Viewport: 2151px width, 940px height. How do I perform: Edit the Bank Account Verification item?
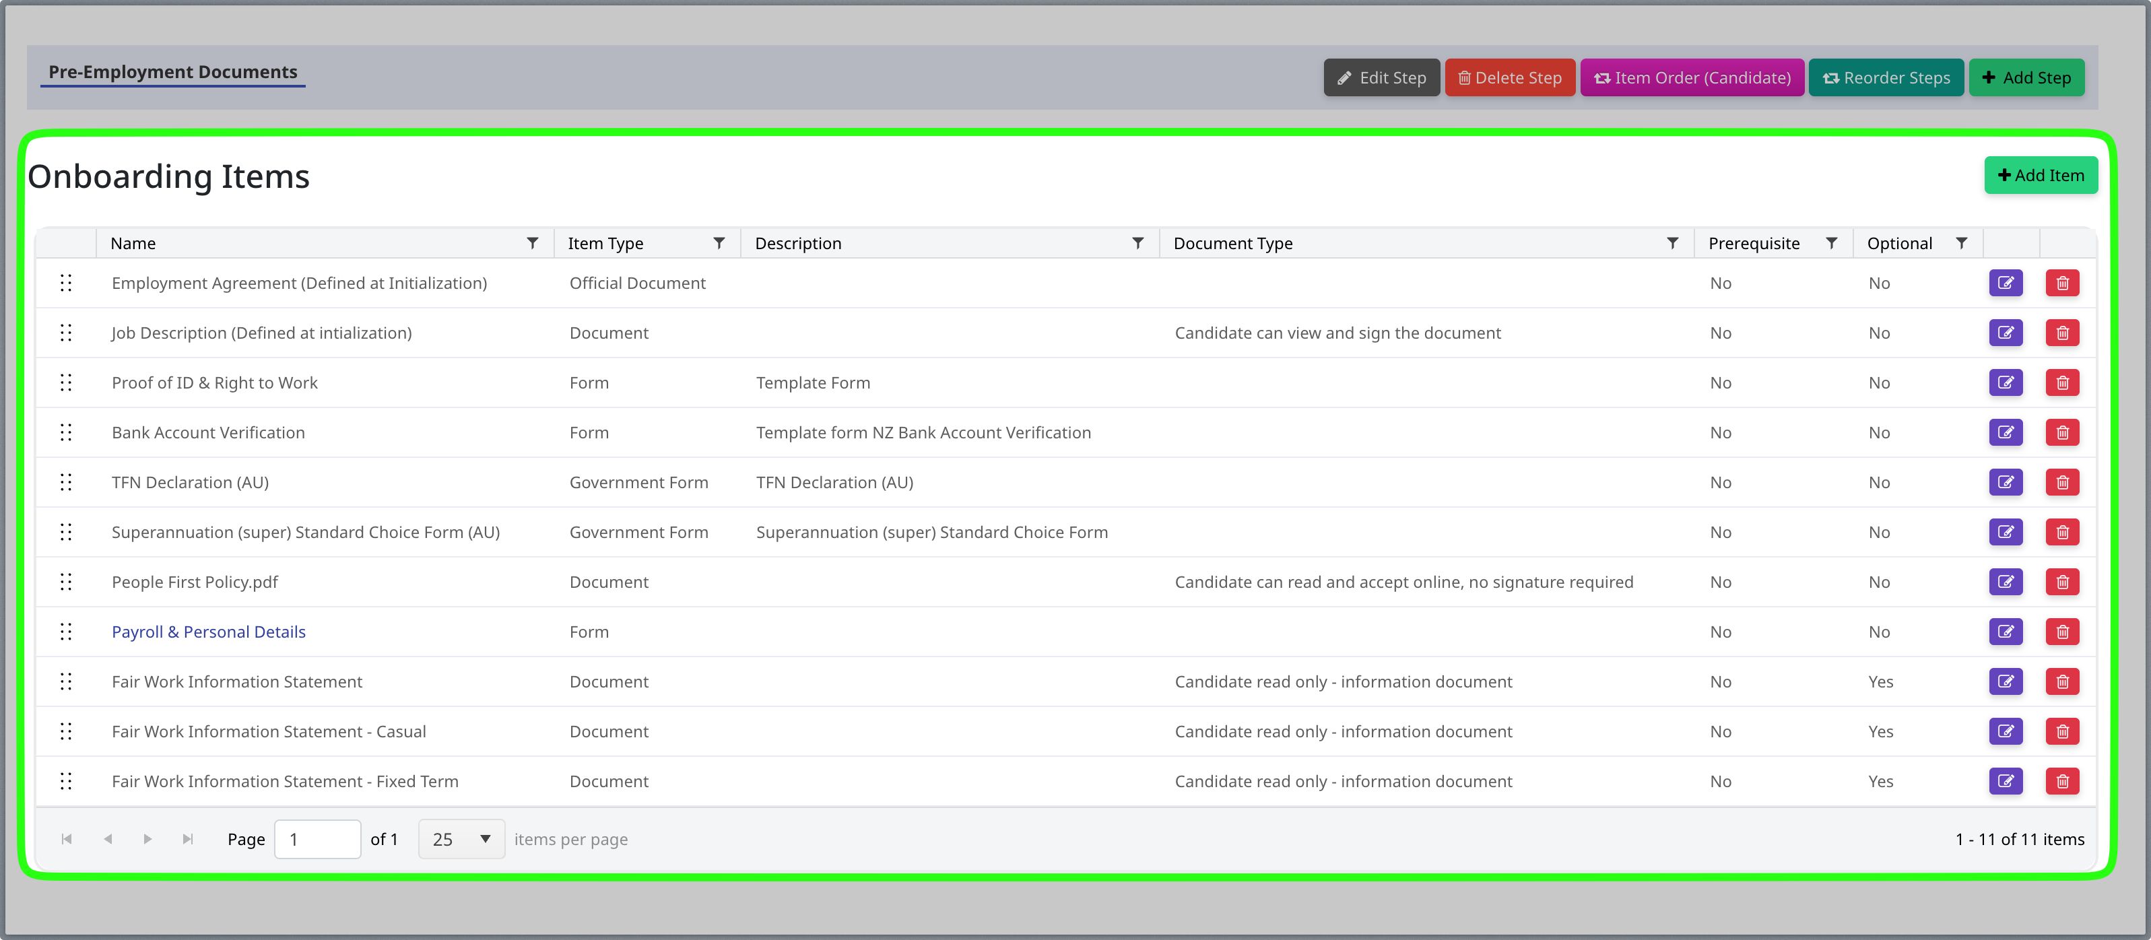coord(2006,432)
